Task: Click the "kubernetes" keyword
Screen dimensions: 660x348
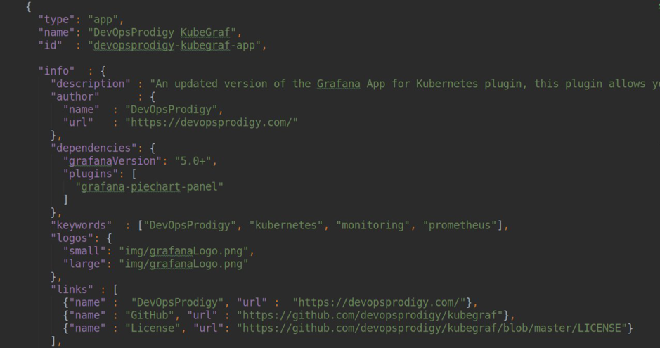Action: (x=286, y=225)
